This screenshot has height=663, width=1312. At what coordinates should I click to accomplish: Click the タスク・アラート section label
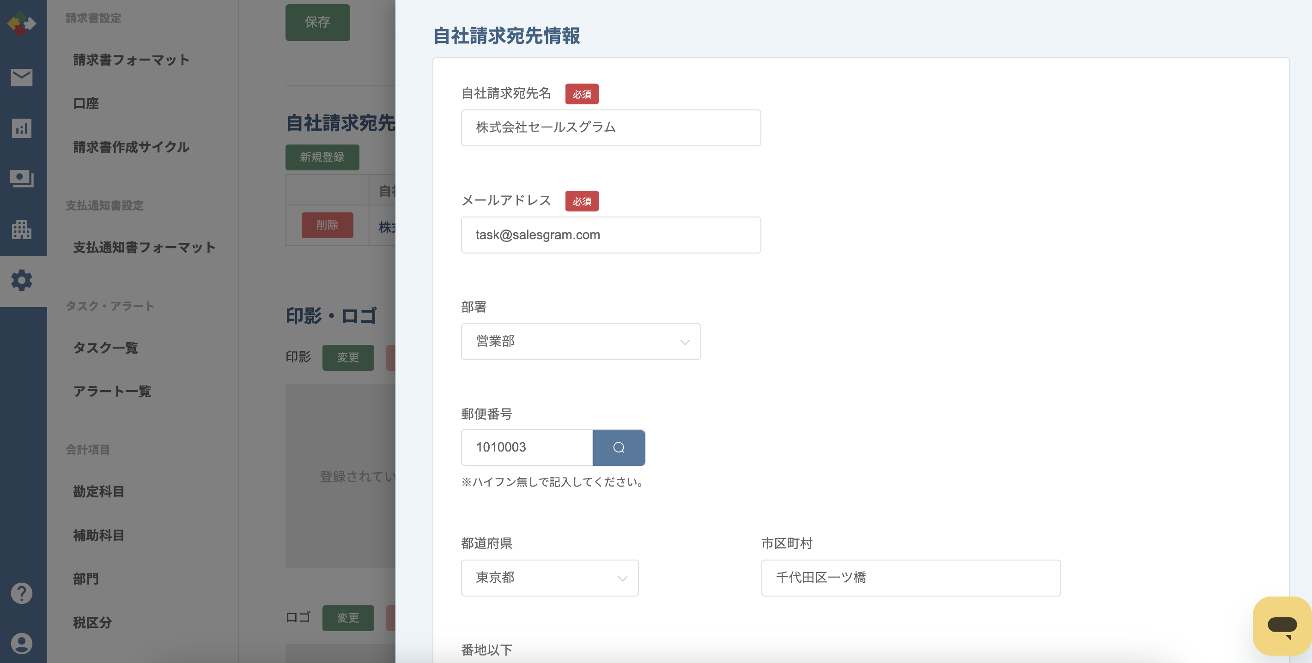point(109,306)
